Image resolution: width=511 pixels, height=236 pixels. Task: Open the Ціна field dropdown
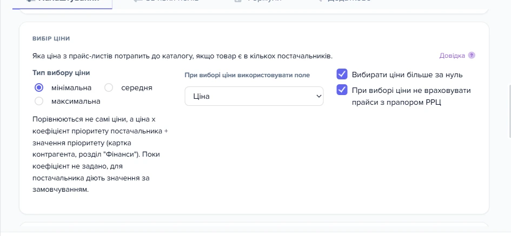254,96
